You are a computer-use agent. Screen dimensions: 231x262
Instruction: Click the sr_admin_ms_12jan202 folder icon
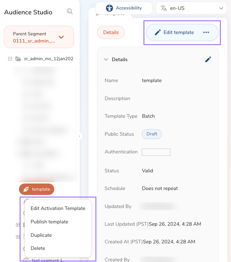point(18,59)
